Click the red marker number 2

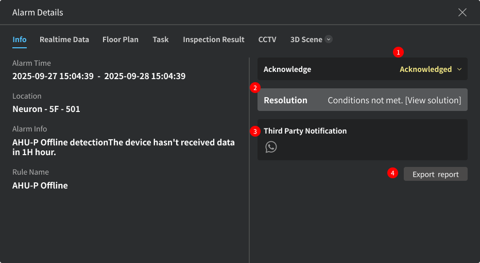[254, 87]
